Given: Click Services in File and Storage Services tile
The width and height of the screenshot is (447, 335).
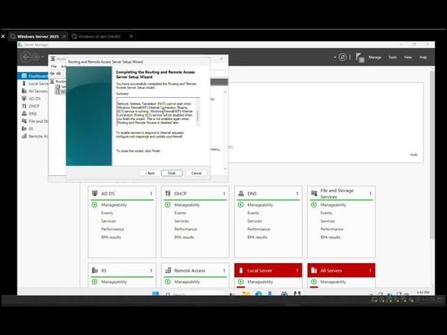Looking at the screenshot, I should 328,221.
